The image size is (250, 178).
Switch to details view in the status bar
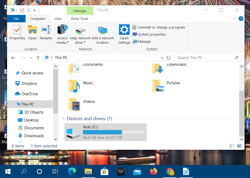(232, 146)
